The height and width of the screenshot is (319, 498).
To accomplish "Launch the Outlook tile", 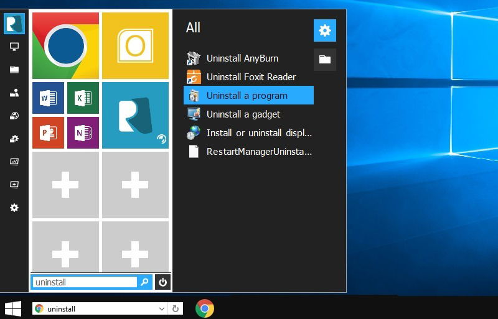I will [x=135, y=46].
